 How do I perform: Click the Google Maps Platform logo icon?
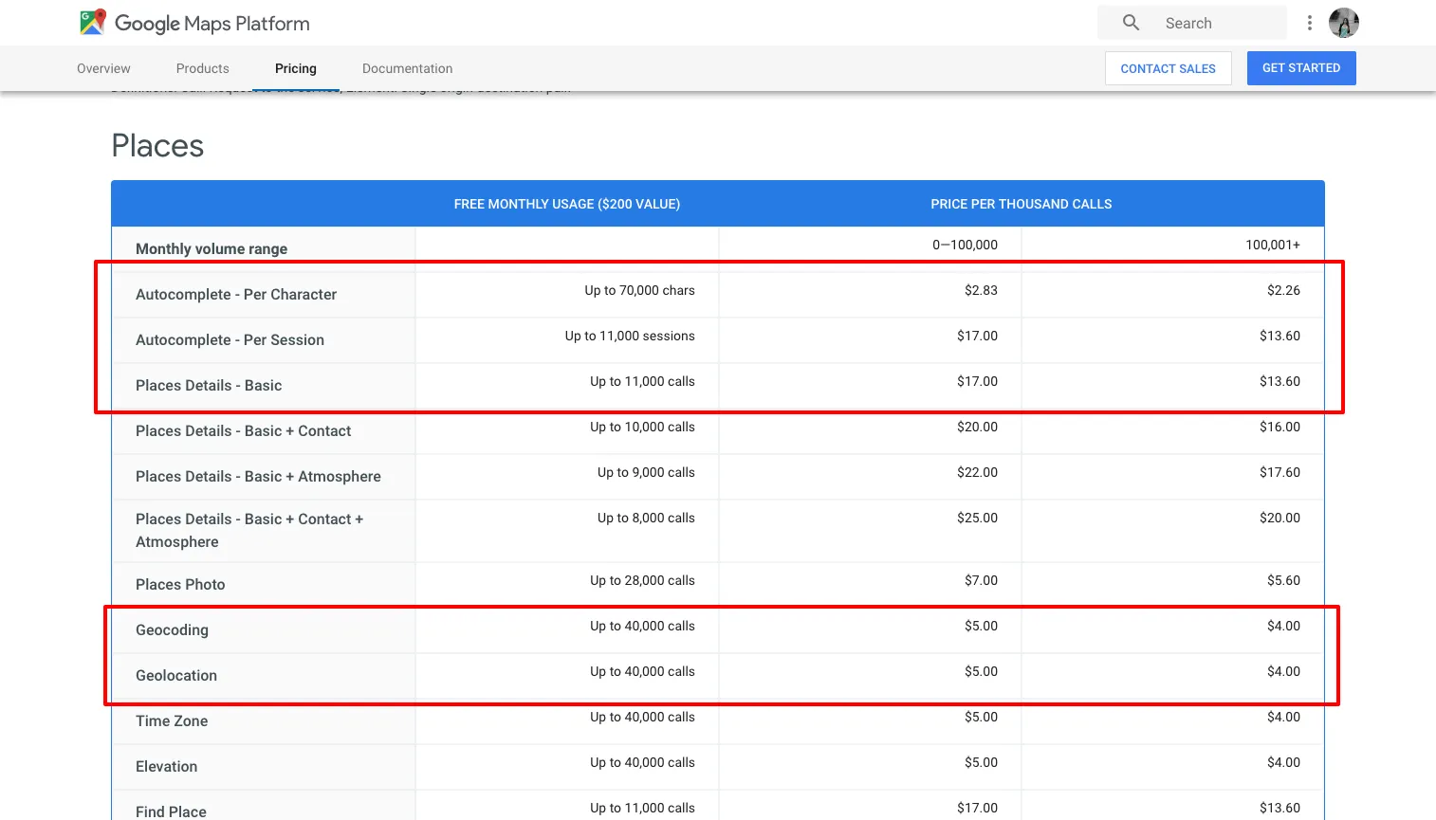pos(93,23)
